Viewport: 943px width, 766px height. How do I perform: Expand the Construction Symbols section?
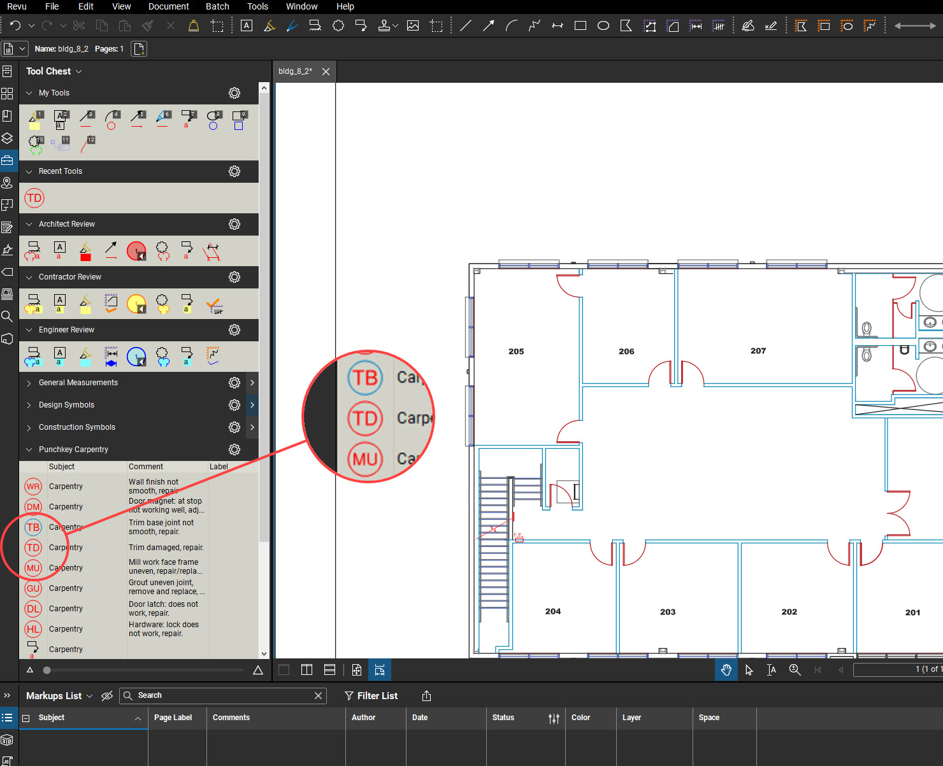(29, 427)
